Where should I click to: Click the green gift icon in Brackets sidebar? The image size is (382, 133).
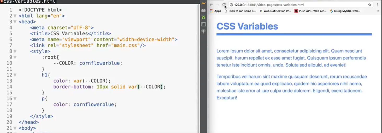(x=203, y=17)
